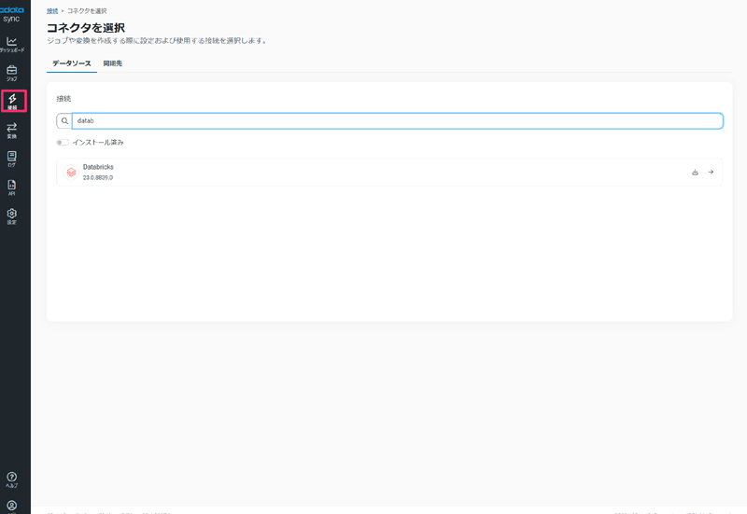The image size is (747, 514).
Task: Open the Transformations arrows icon
Action: [12, 130]
